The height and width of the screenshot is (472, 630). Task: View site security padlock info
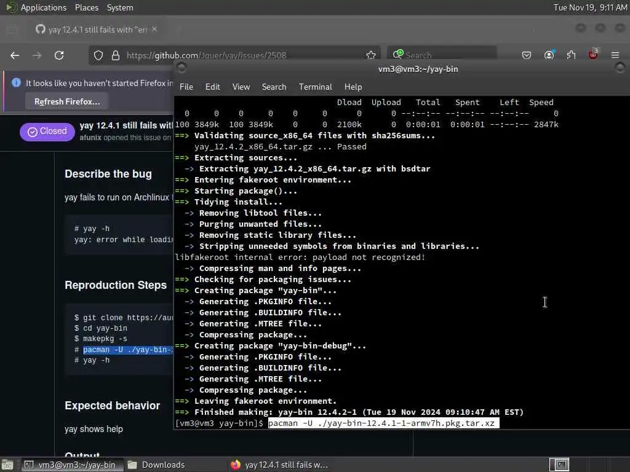click(x=116, y=55)
